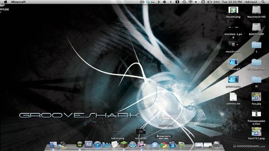Open Minecraft grass block Dock icon
Screen dimensions: 269x151
pos(124,145)
